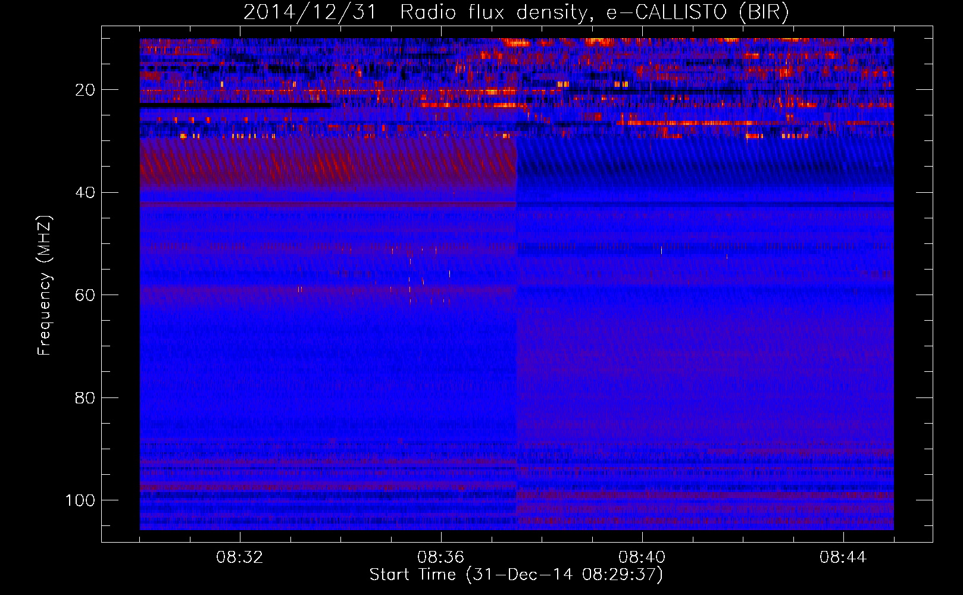The image size is (963, 595).
Task: Click the "Frequency (MHZ)" axis label
Action: (x=45, y=285)
